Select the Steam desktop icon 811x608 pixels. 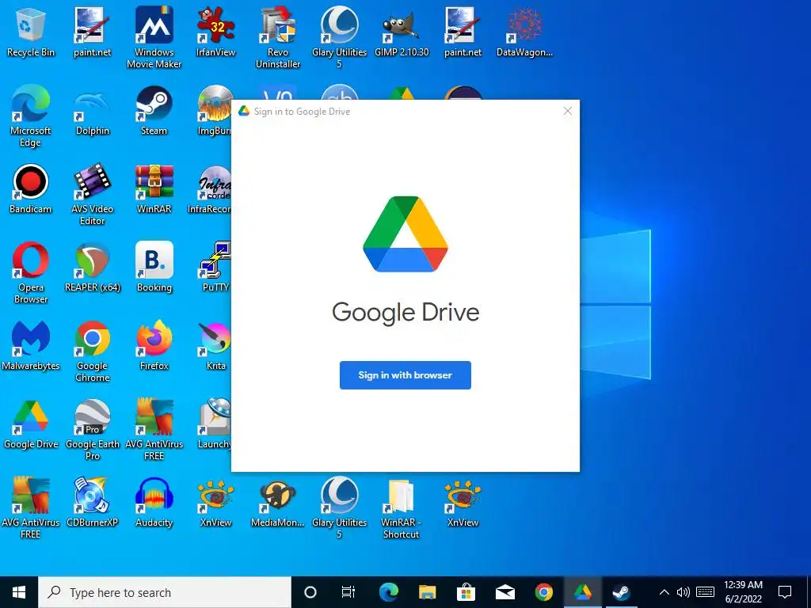click(154, 111)
